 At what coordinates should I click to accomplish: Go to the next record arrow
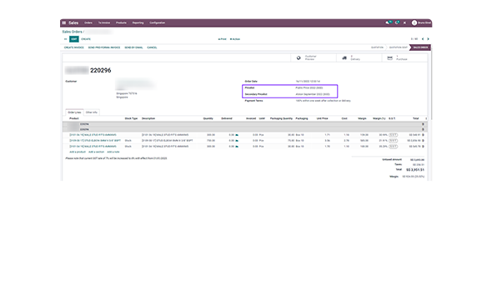click(428, 39)
